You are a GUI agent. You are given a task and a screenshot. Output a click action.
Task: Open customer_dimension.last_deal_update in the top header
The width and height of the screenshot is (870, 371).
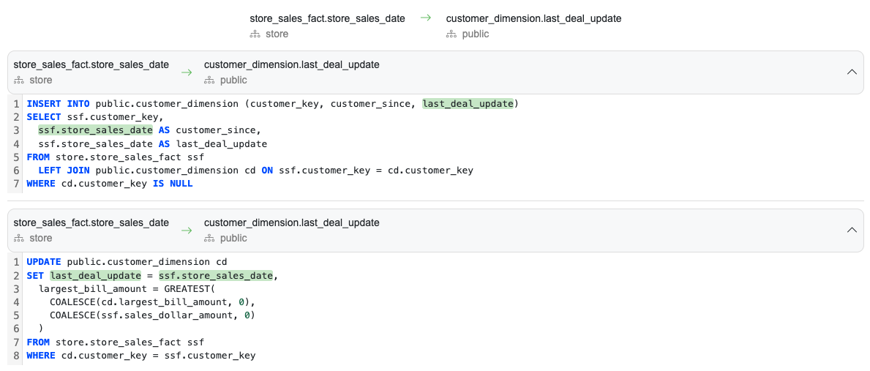pos(533,18)
